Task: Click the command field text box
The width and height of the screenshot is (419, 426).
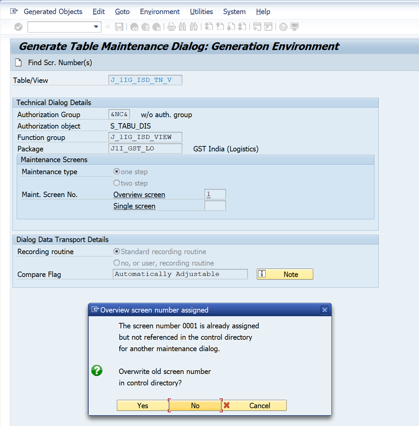Action: coord(60,27)
